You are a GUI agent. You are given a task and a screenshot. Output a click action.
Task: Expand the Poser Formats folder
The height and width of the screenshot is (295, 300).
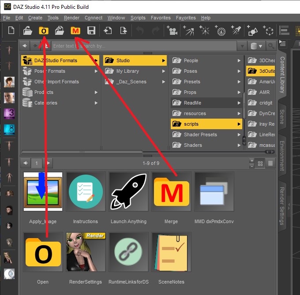tap(96, 71)
